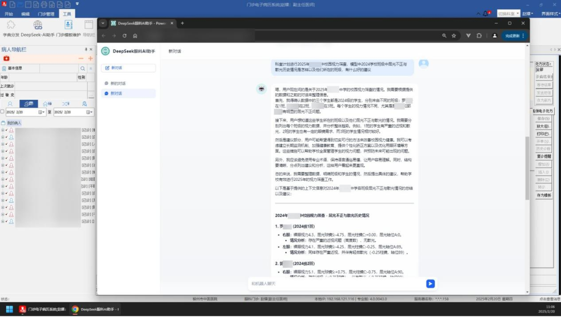Open the start date calendar dropdown
Screen dimensions: 561x317
42,112
